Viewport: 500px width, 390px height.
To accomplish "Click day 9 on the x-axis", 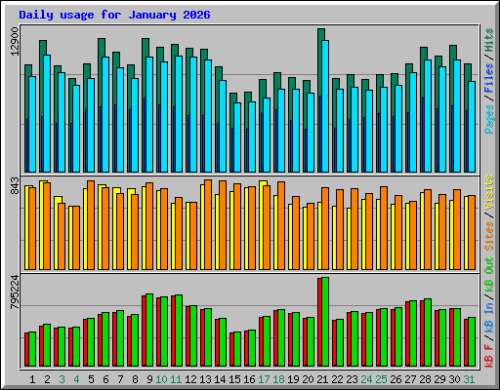I will tap(149, 379).
